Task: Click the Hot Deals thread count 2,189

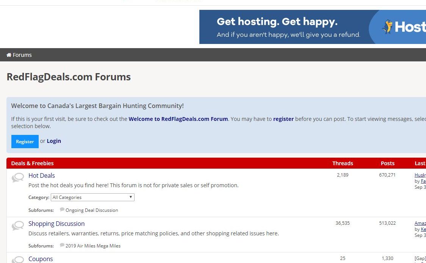Action: [x=343, y=175]
